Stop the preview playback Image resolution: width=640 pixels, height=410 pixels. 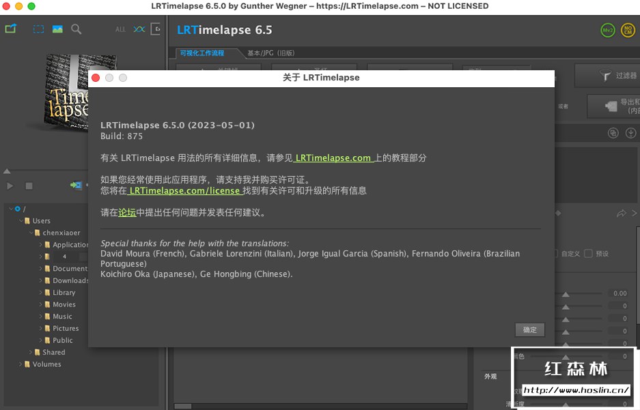pos(29,186)
